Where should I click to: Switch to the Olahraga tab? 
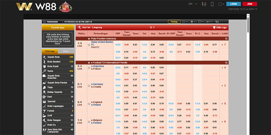pos(50,51)
